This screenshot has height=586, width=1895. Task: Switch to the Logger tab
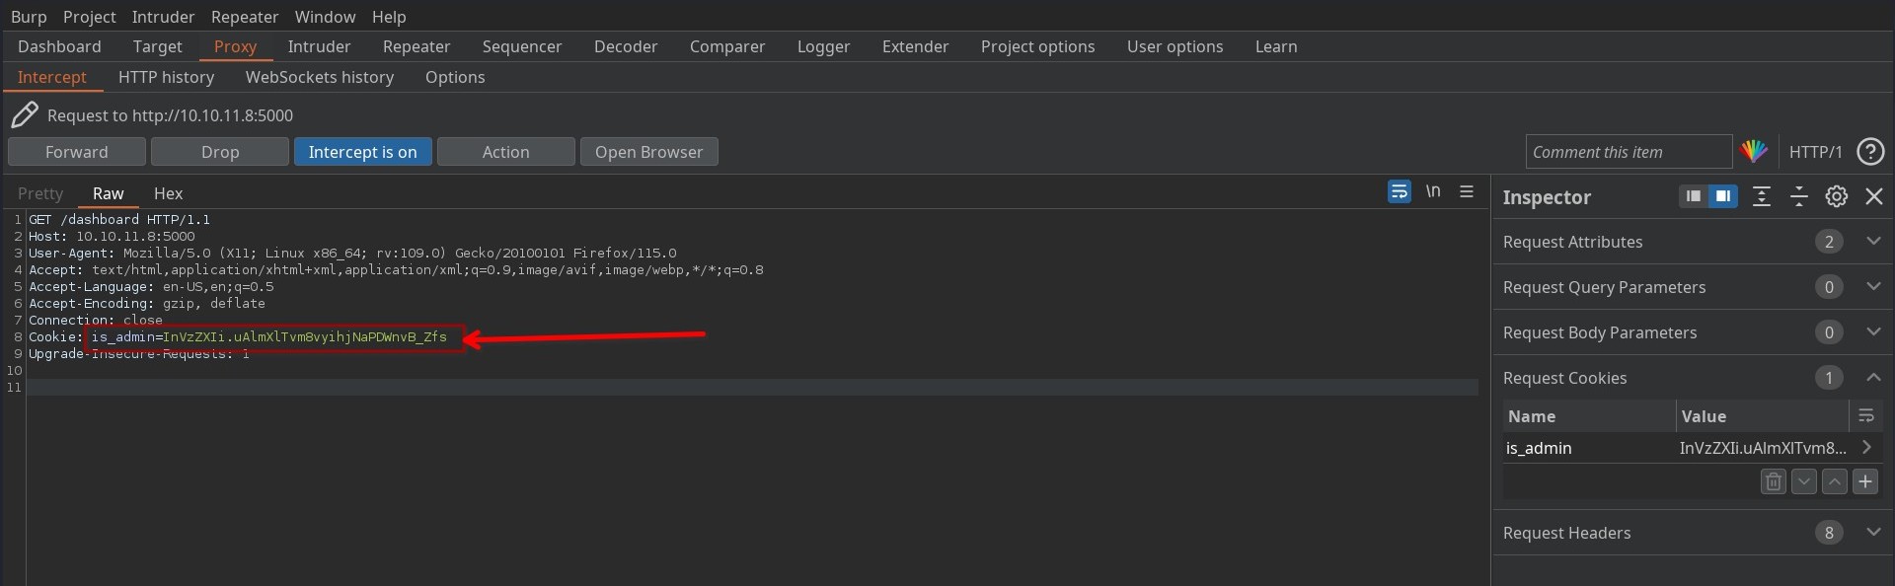tap(824, 46)
